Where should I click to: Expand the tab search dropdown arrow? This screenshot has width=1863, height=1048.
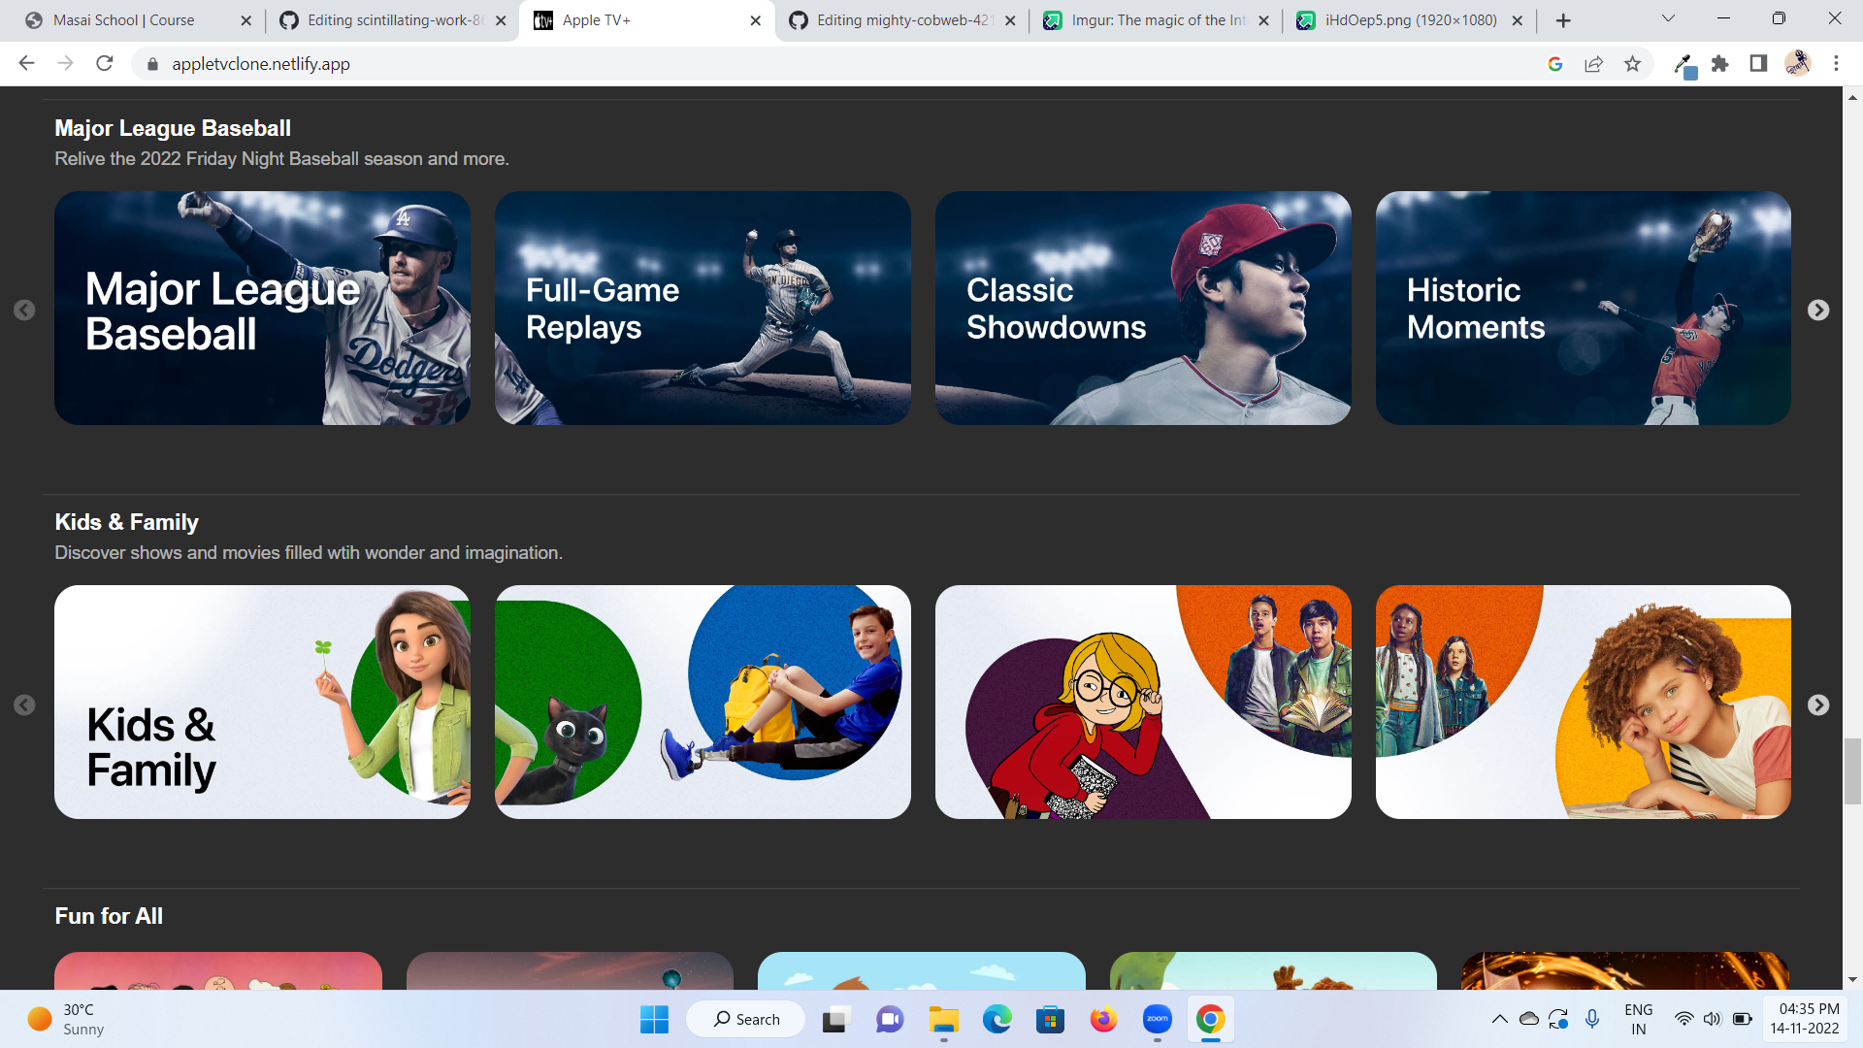click(1668, 18)
